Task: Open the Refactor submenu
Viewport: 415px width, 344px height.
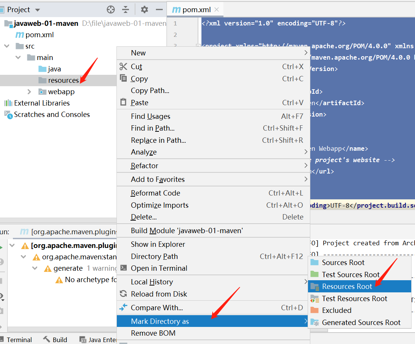Action: [213, 166]
